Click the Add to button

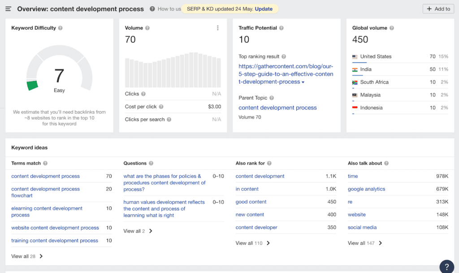438,9
